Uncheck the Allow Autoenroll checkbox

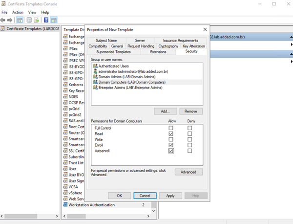pyautogui.click(x=170, y=151)
